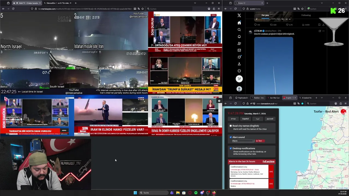This screenshot has height=196, width=349.
Task: Open the Iran War Cost browser tab
Action: pos(274,98)
